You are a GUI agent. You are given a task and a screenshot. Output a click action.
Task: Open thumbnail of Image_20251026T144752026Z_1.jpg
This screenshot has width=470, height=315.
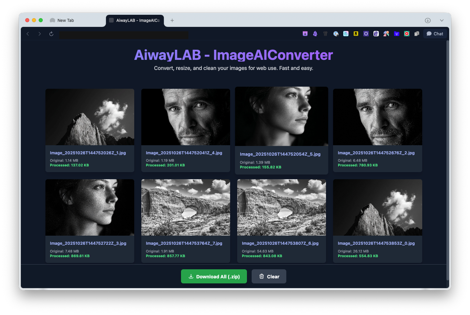pos(90,117)
